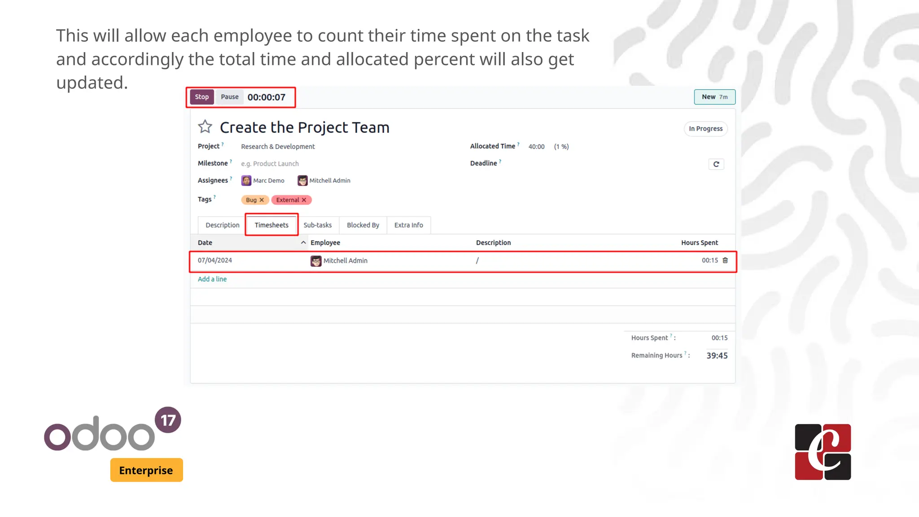919x517 pixels.
Task: Toggle the In Progress state button
Action: pyautogui.click(x=705, y=129)
